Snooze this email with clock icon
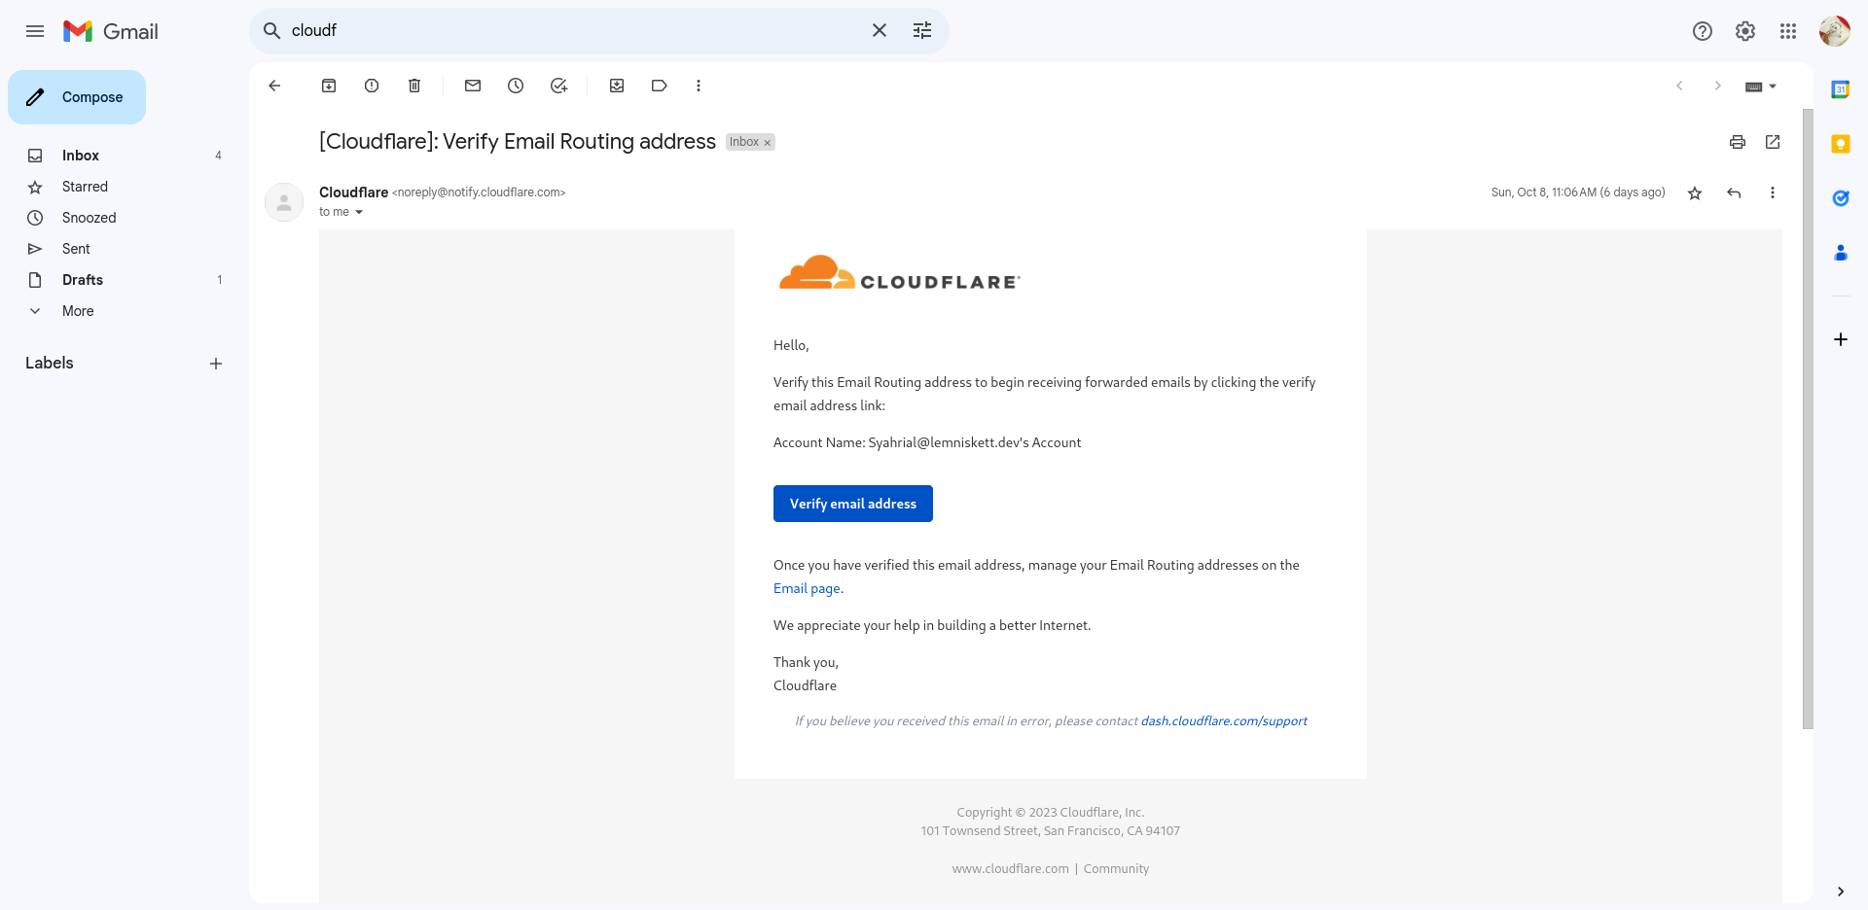The image size is (1868, 910). [516, 86]
